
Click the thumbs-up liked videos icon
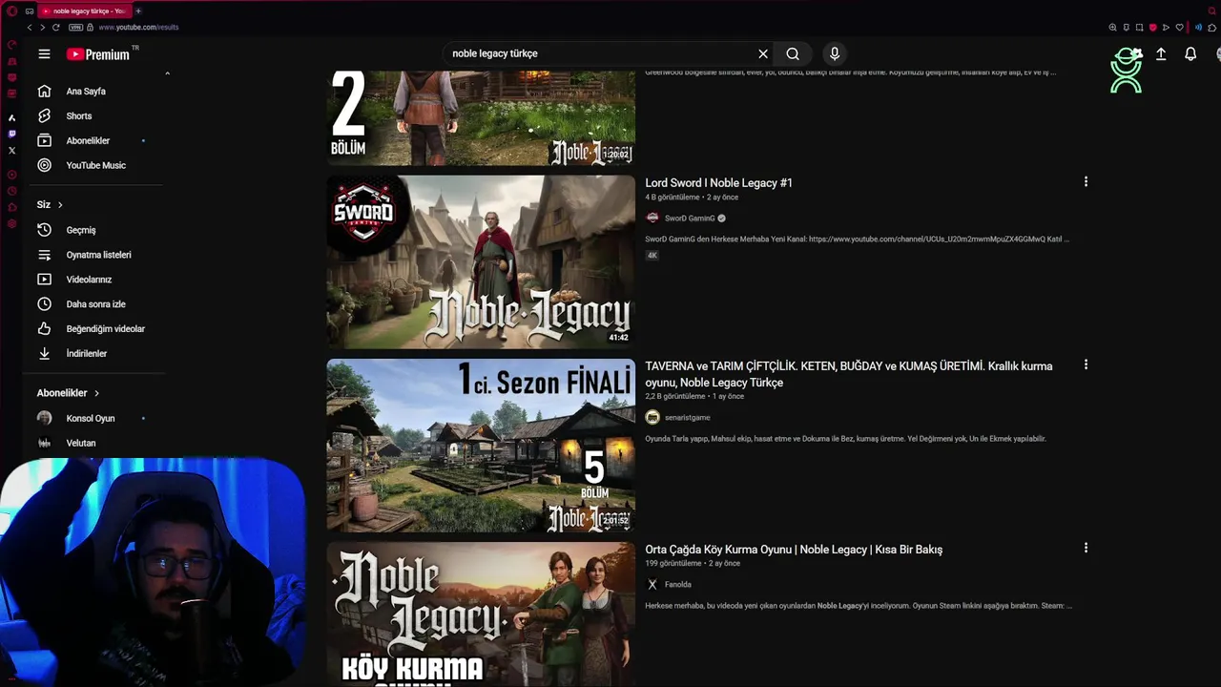click(44, 329)
